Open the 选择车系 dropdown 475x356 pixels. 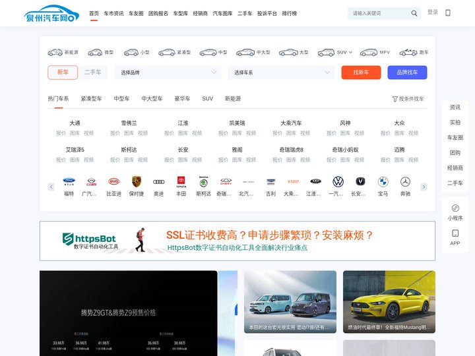[x=281, y=73]
